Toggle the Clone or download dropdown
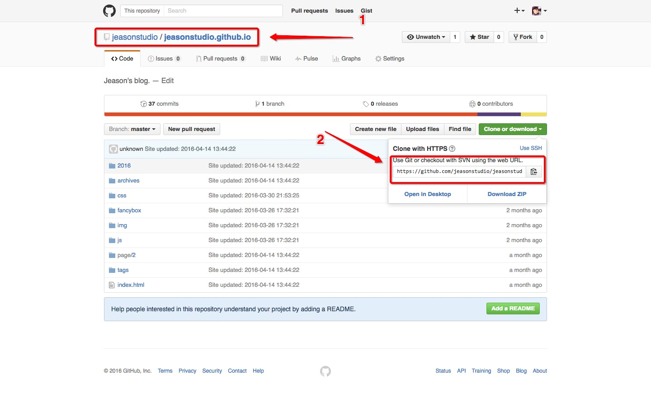Viewport: 651px width, 393px height. click(x=513, y=129)
